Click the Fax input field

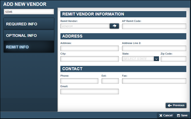pyautogui.click(x=154, y=81)
